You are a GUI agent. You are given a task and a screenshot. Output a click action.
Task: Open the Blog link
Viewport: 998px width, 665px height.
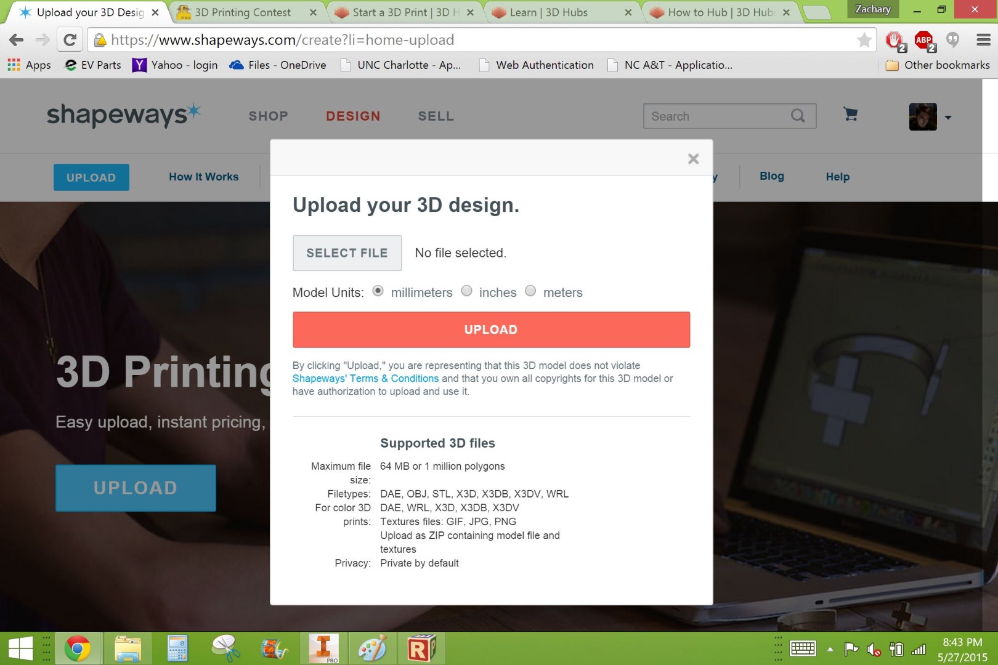(772, 176)
